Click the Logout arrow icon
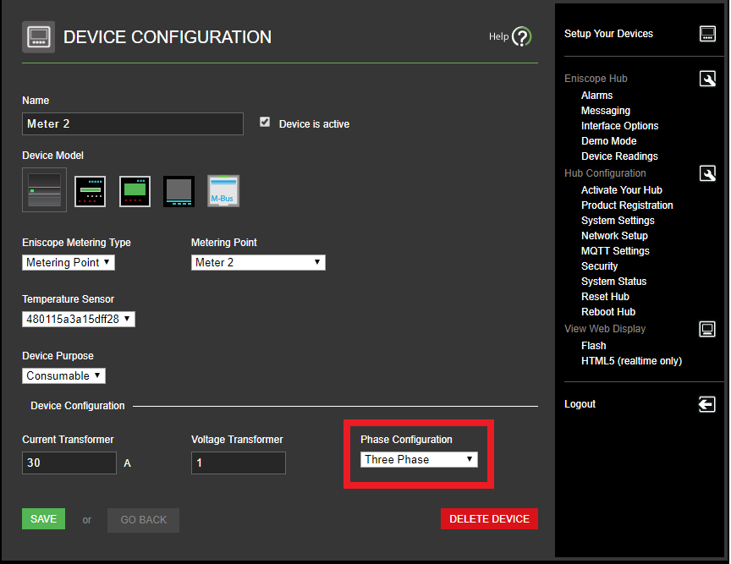731x564 pixels. point(707,404)
